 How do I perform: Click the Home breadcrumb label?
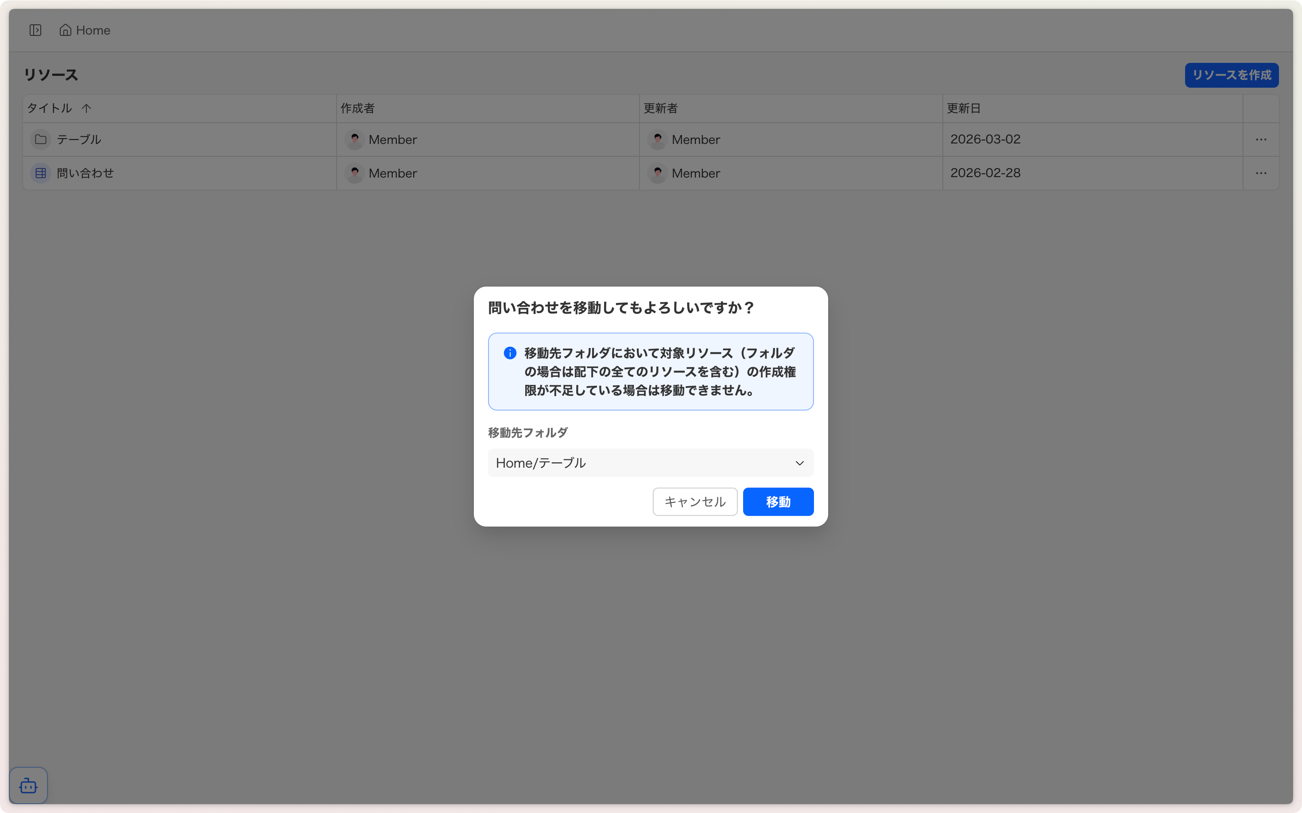(x=93, y=30)
